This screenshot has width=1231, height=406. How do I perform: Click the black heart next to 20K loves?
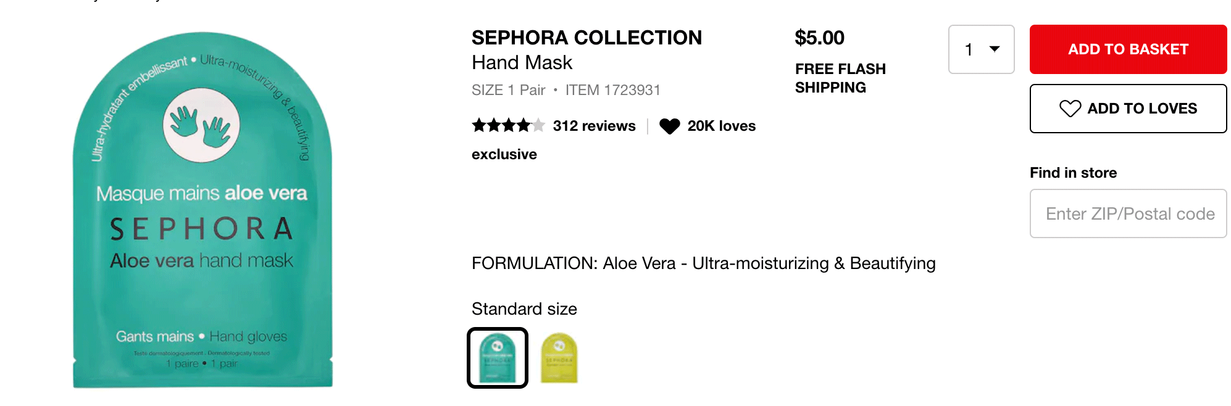[669, 126]
